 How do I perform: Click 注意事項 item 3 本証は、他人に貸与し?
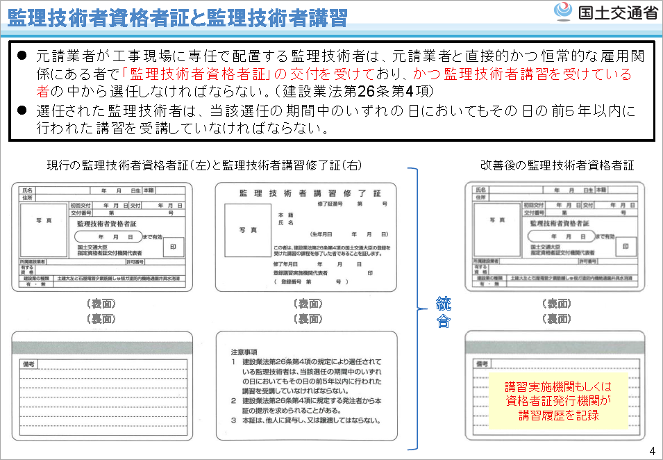point(306,420)
